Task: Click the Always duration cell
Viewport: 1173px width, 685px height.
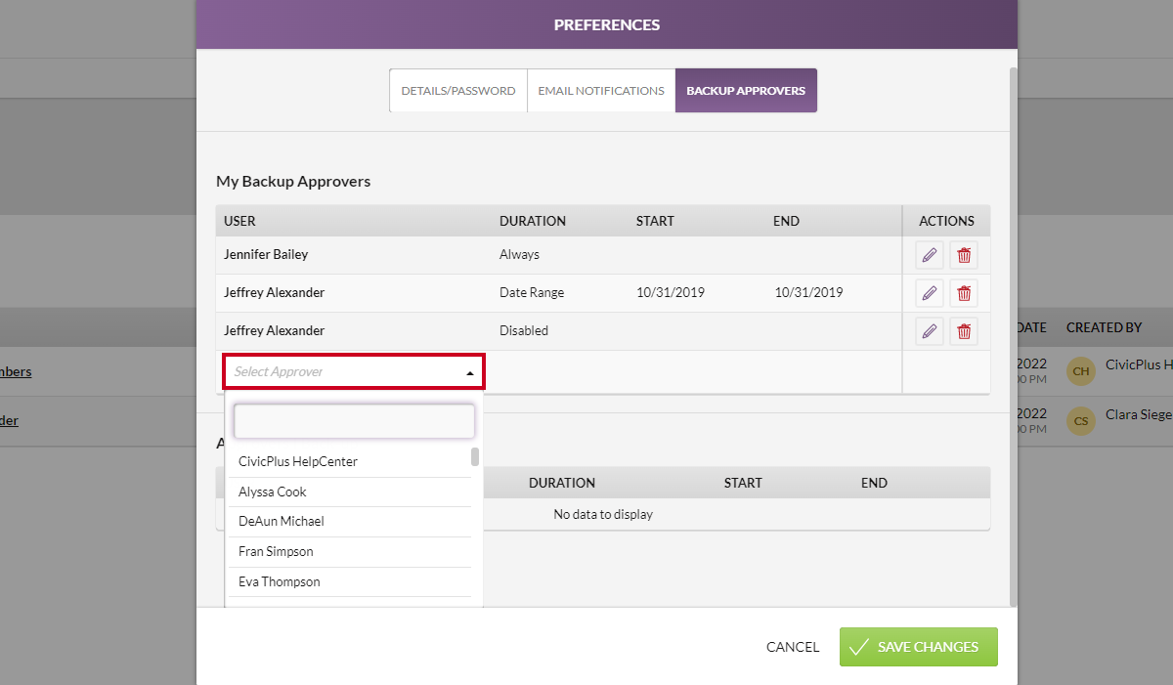Action: click(x=519, y=254)
